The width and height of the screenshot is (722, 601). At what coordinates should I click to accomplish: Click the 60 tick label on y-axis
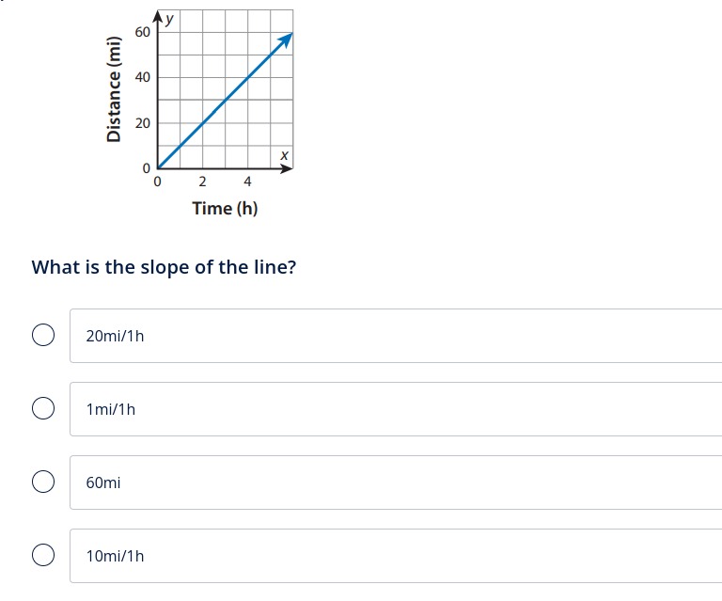click(142, 32)
